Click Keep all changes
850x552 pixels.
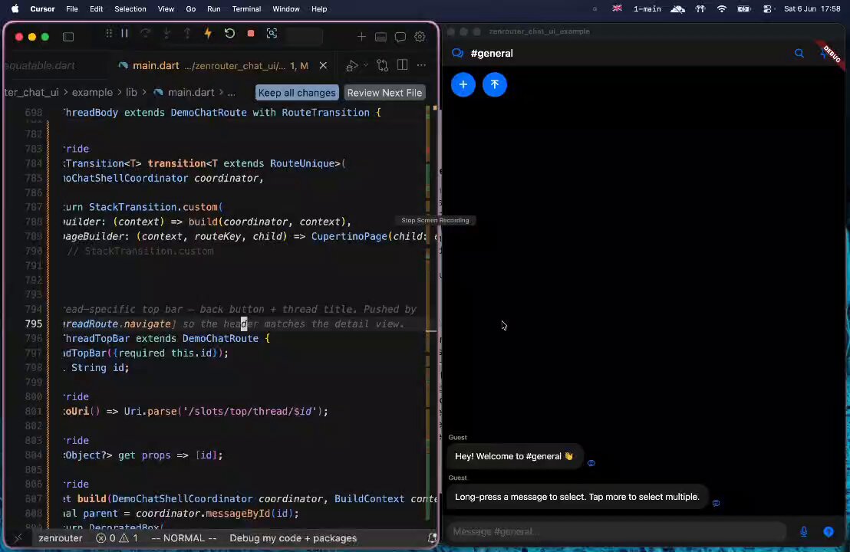[297, 93]
